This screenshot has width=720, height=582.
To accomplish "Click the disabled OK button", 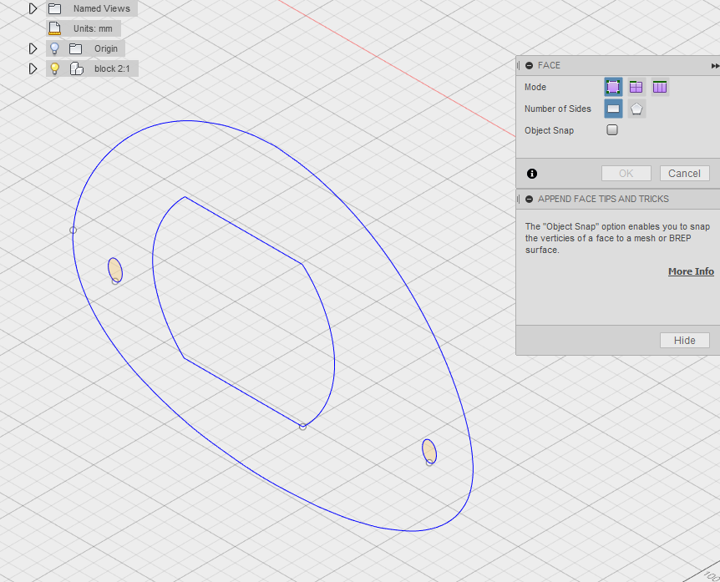I will coord(626,174).
